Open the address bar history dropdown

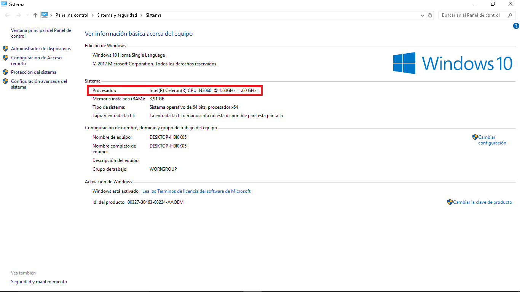click(423, 15)
